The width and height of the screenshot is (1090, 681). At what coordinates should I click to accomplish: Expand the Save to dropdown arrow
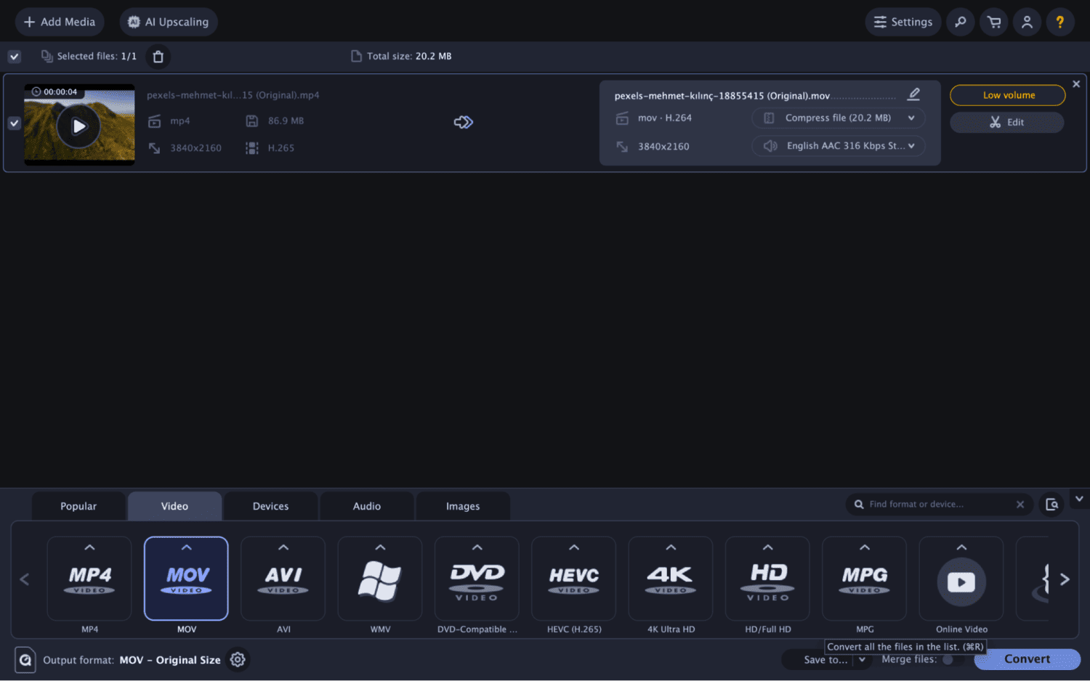point(862,659)
